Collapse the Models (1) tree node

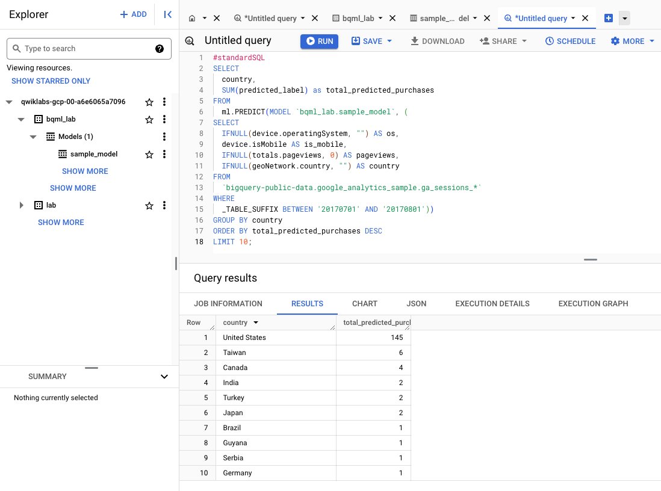click(x=33, y=137)
